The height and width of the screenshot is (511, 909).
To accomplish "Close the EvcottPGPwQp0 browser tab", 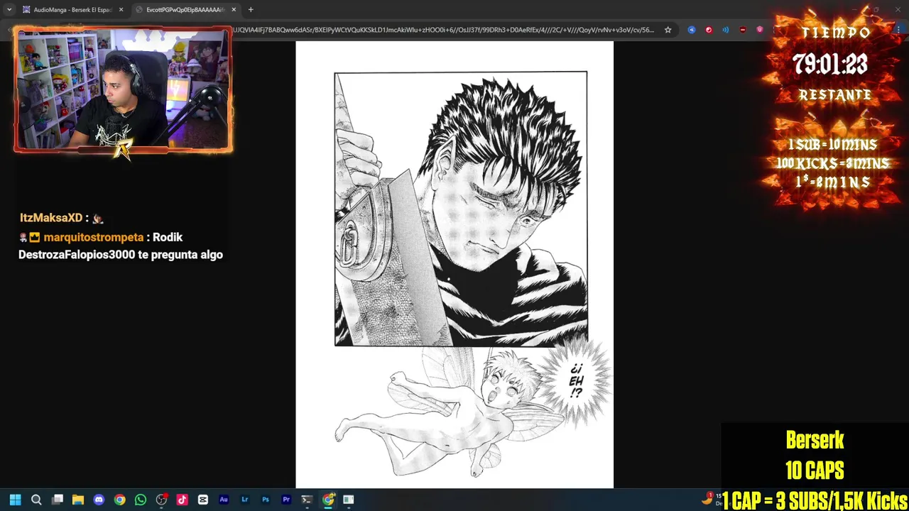I will tap(234, 10).
